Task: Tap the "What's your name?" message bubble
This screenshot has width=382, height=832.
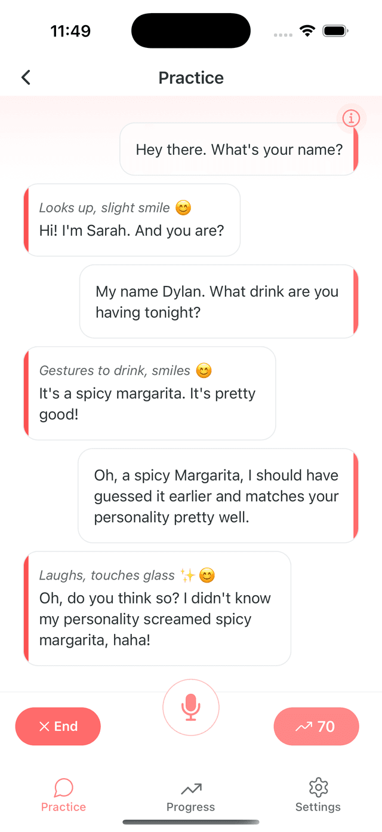Action: [239, 149]
